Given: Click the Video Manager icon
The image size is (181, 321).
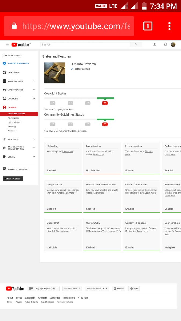Looking at the screenshot, I should [5, 81].
